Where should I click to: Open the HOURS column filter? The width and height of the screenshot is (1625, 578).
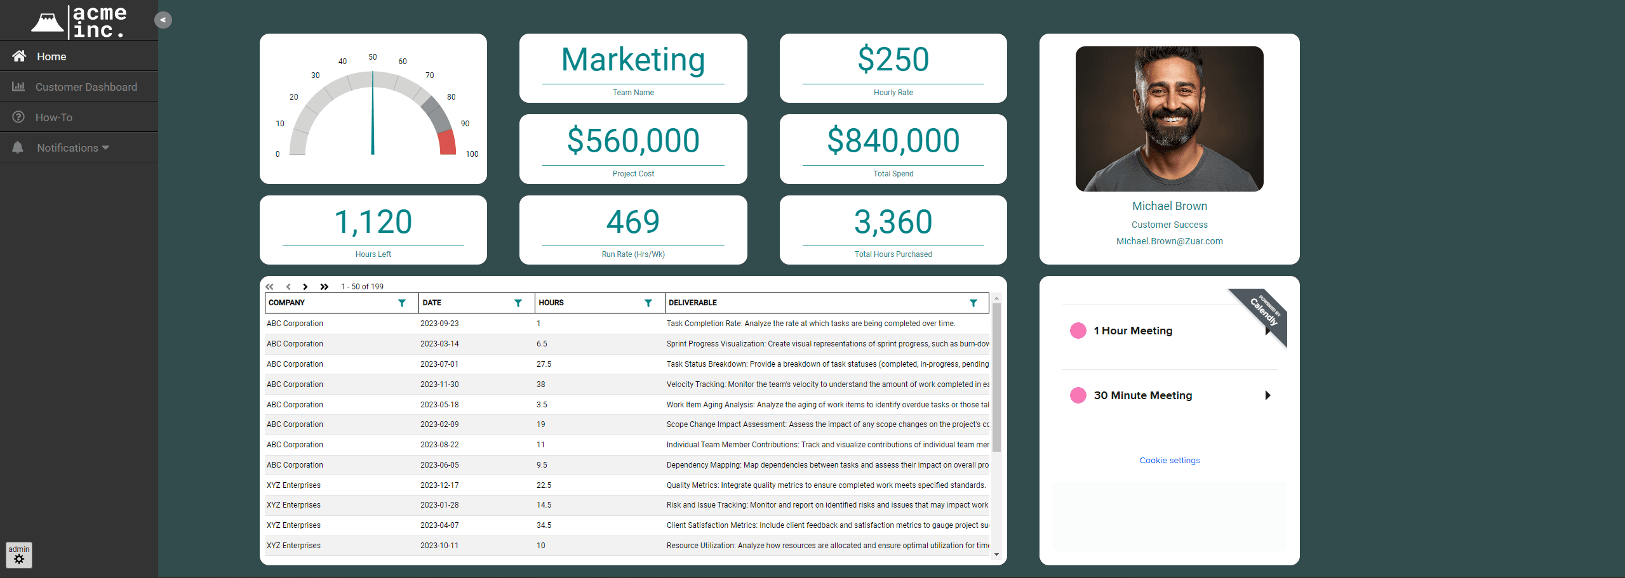648,303
